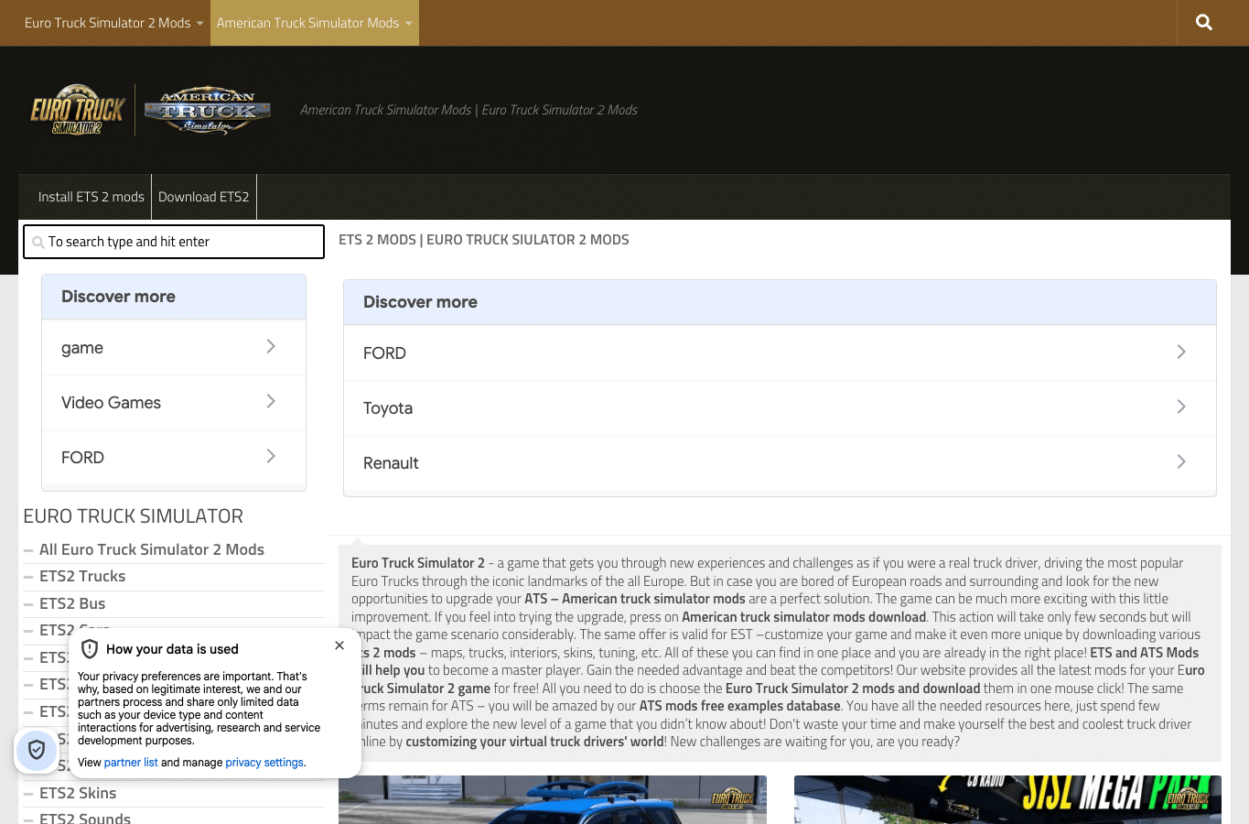Click the Euro Truck Simulator 2 logo
The image size is (1249, 824).
coord(78,110)
